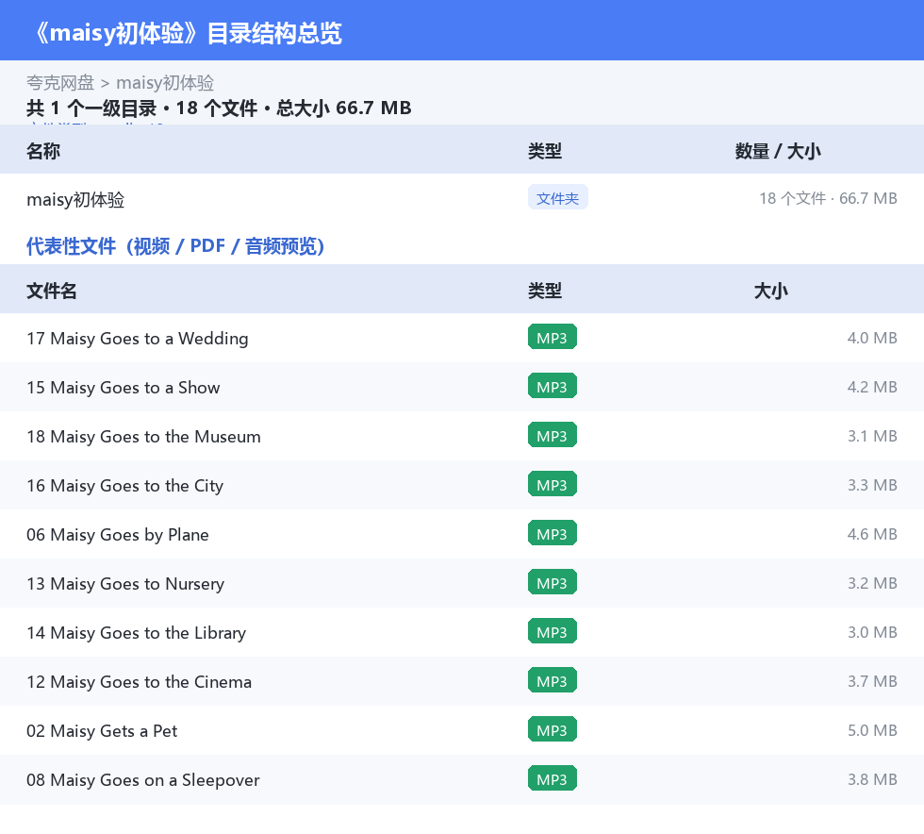Click the 夸克网盘 breadcrumb
924x834 pixels.
[x=60, y=83]
